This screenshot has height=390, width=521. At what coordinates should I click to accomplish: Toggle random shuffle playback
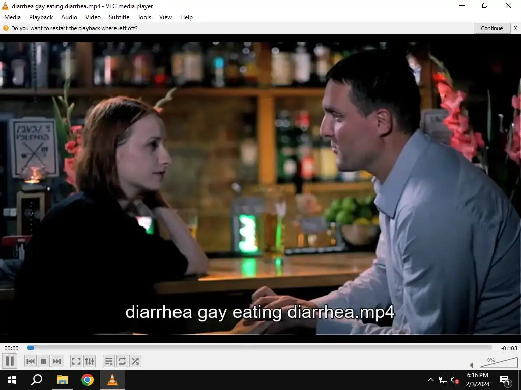pos(135,361)
